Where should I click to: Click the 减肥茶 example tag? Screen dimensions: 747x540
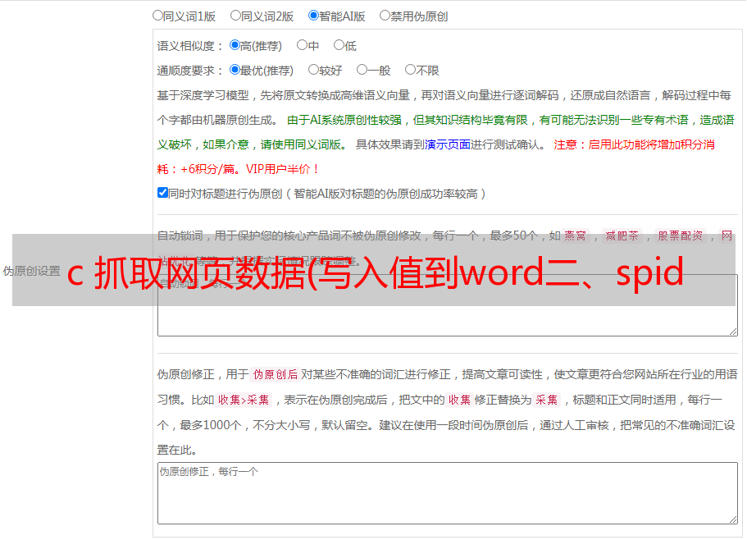point(622,236)
